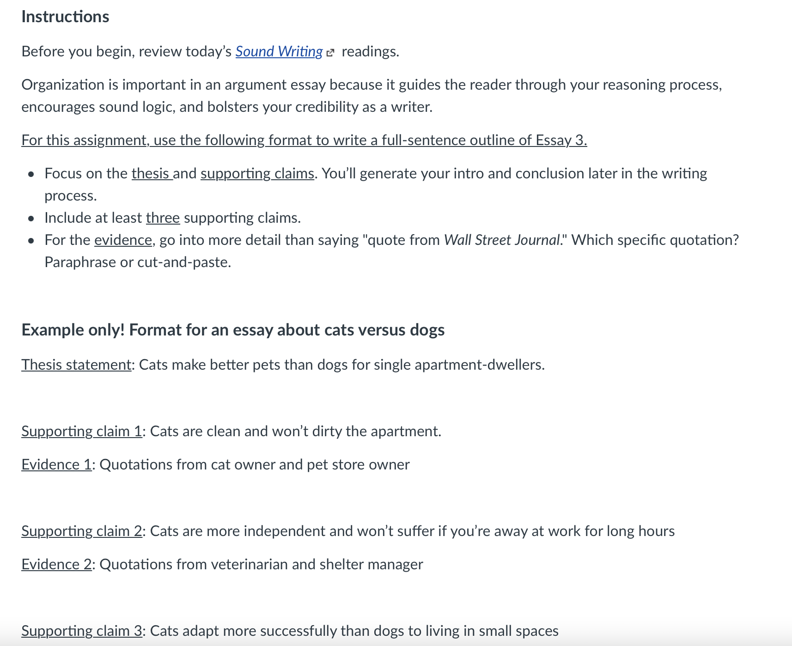The height and width of the screenshot is (646, 792).
Task: Click the bullet point before Include at least
Action: (31, 218)
